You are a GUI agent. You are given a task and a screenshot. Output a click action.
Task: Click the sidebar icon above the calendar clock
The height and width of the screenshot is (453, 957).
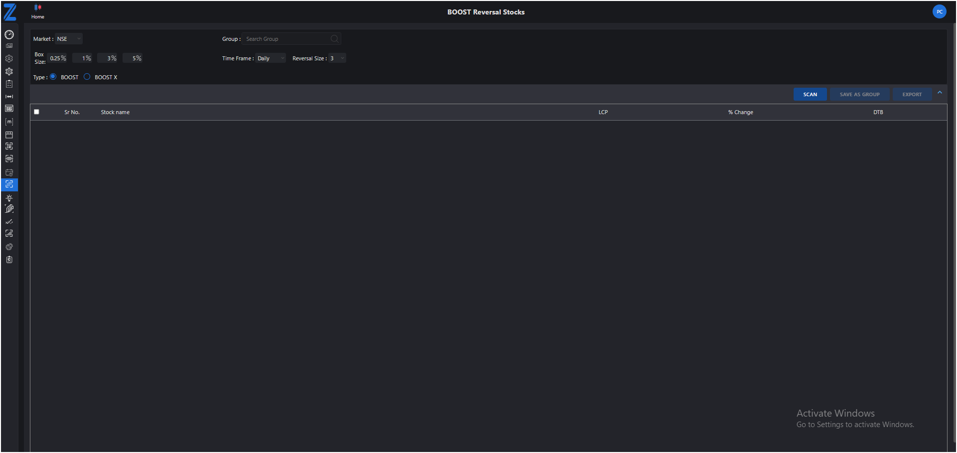[9, 159]
